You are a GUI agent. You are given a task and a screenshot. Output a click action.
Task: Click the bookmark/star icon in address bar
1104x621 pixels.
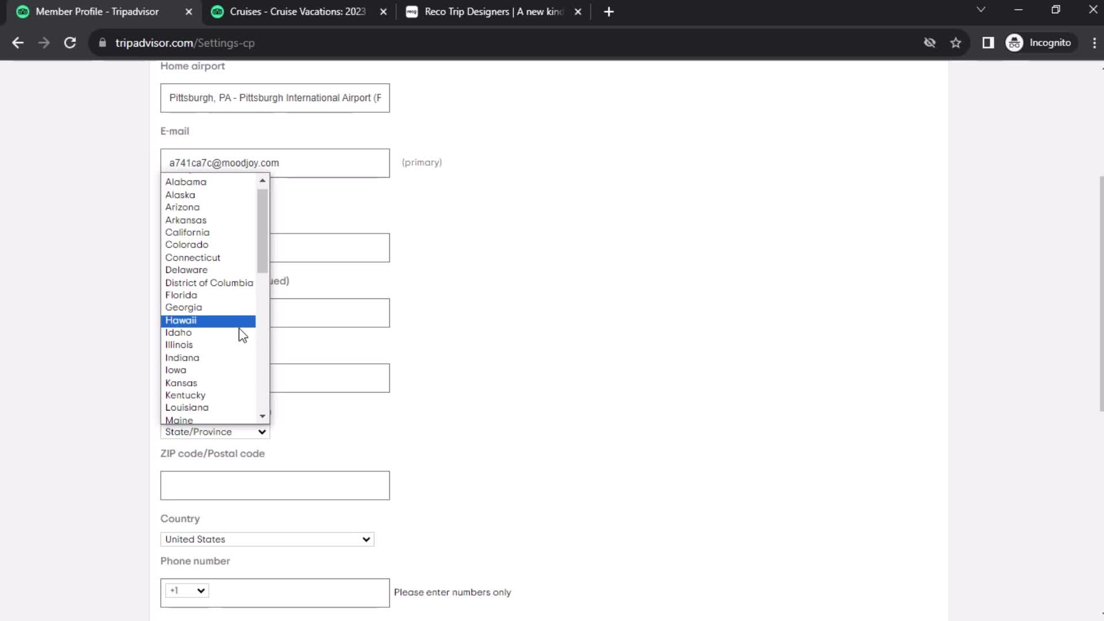click(957, 43)
